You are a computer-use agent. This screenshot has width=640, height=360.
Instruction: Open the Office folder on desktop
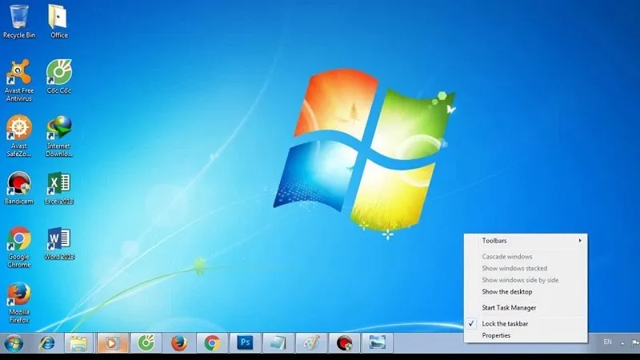pos(58,22)
